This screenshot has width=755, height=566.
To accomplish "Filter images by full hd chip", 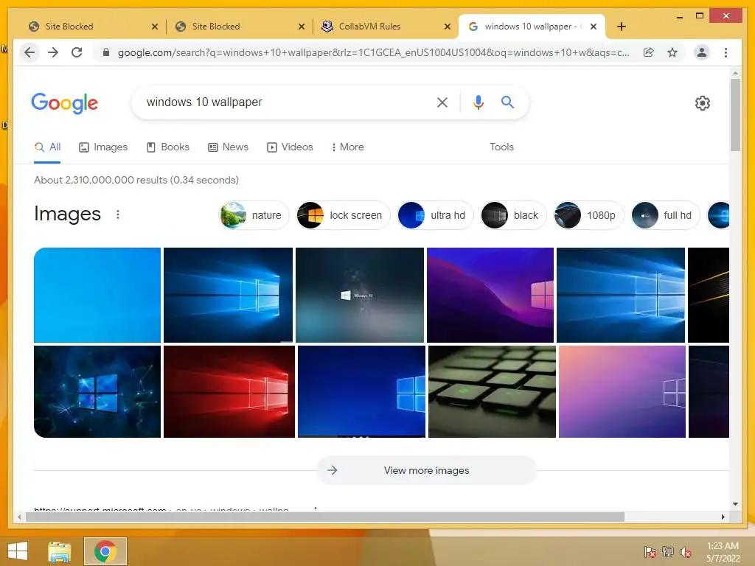I will pos(666,215).
